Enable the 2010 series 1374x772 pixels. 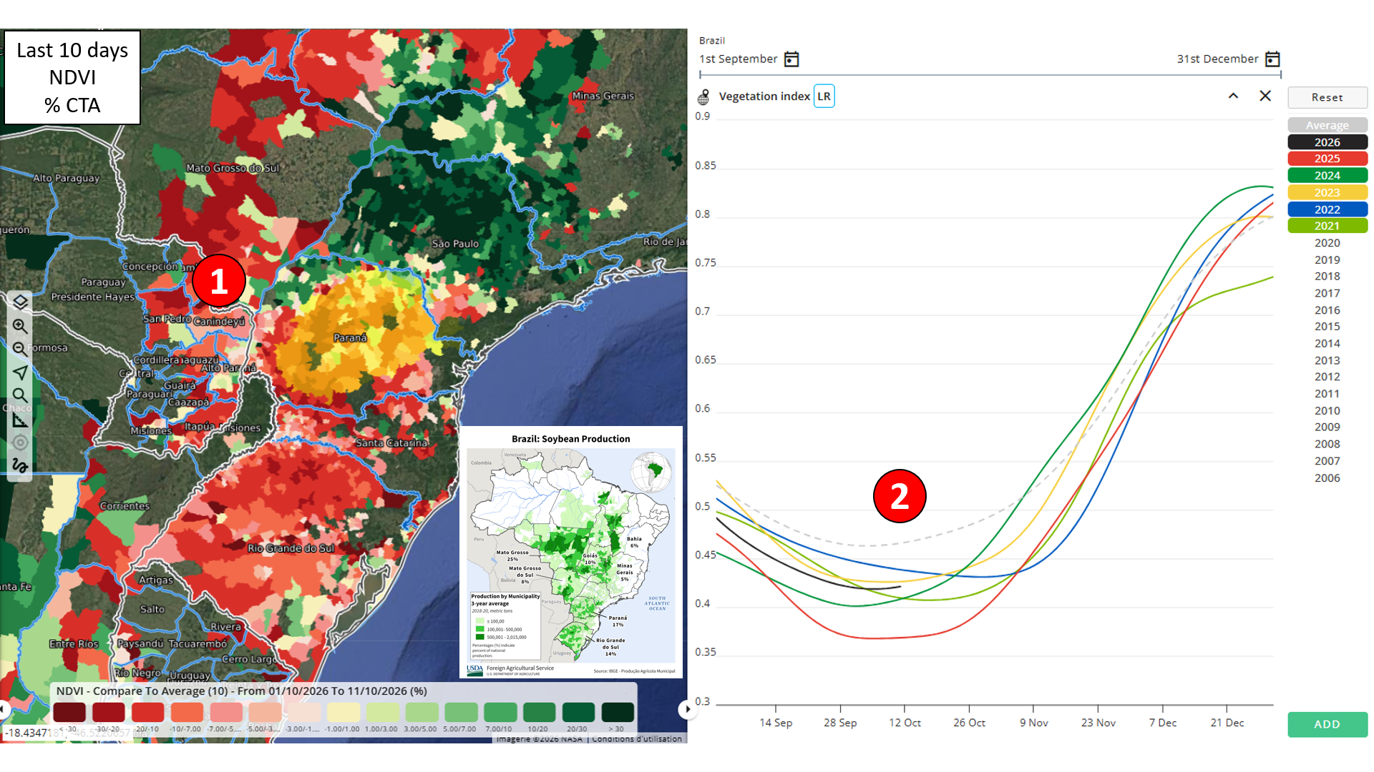pyautogui.click(x=1327, y=410)
